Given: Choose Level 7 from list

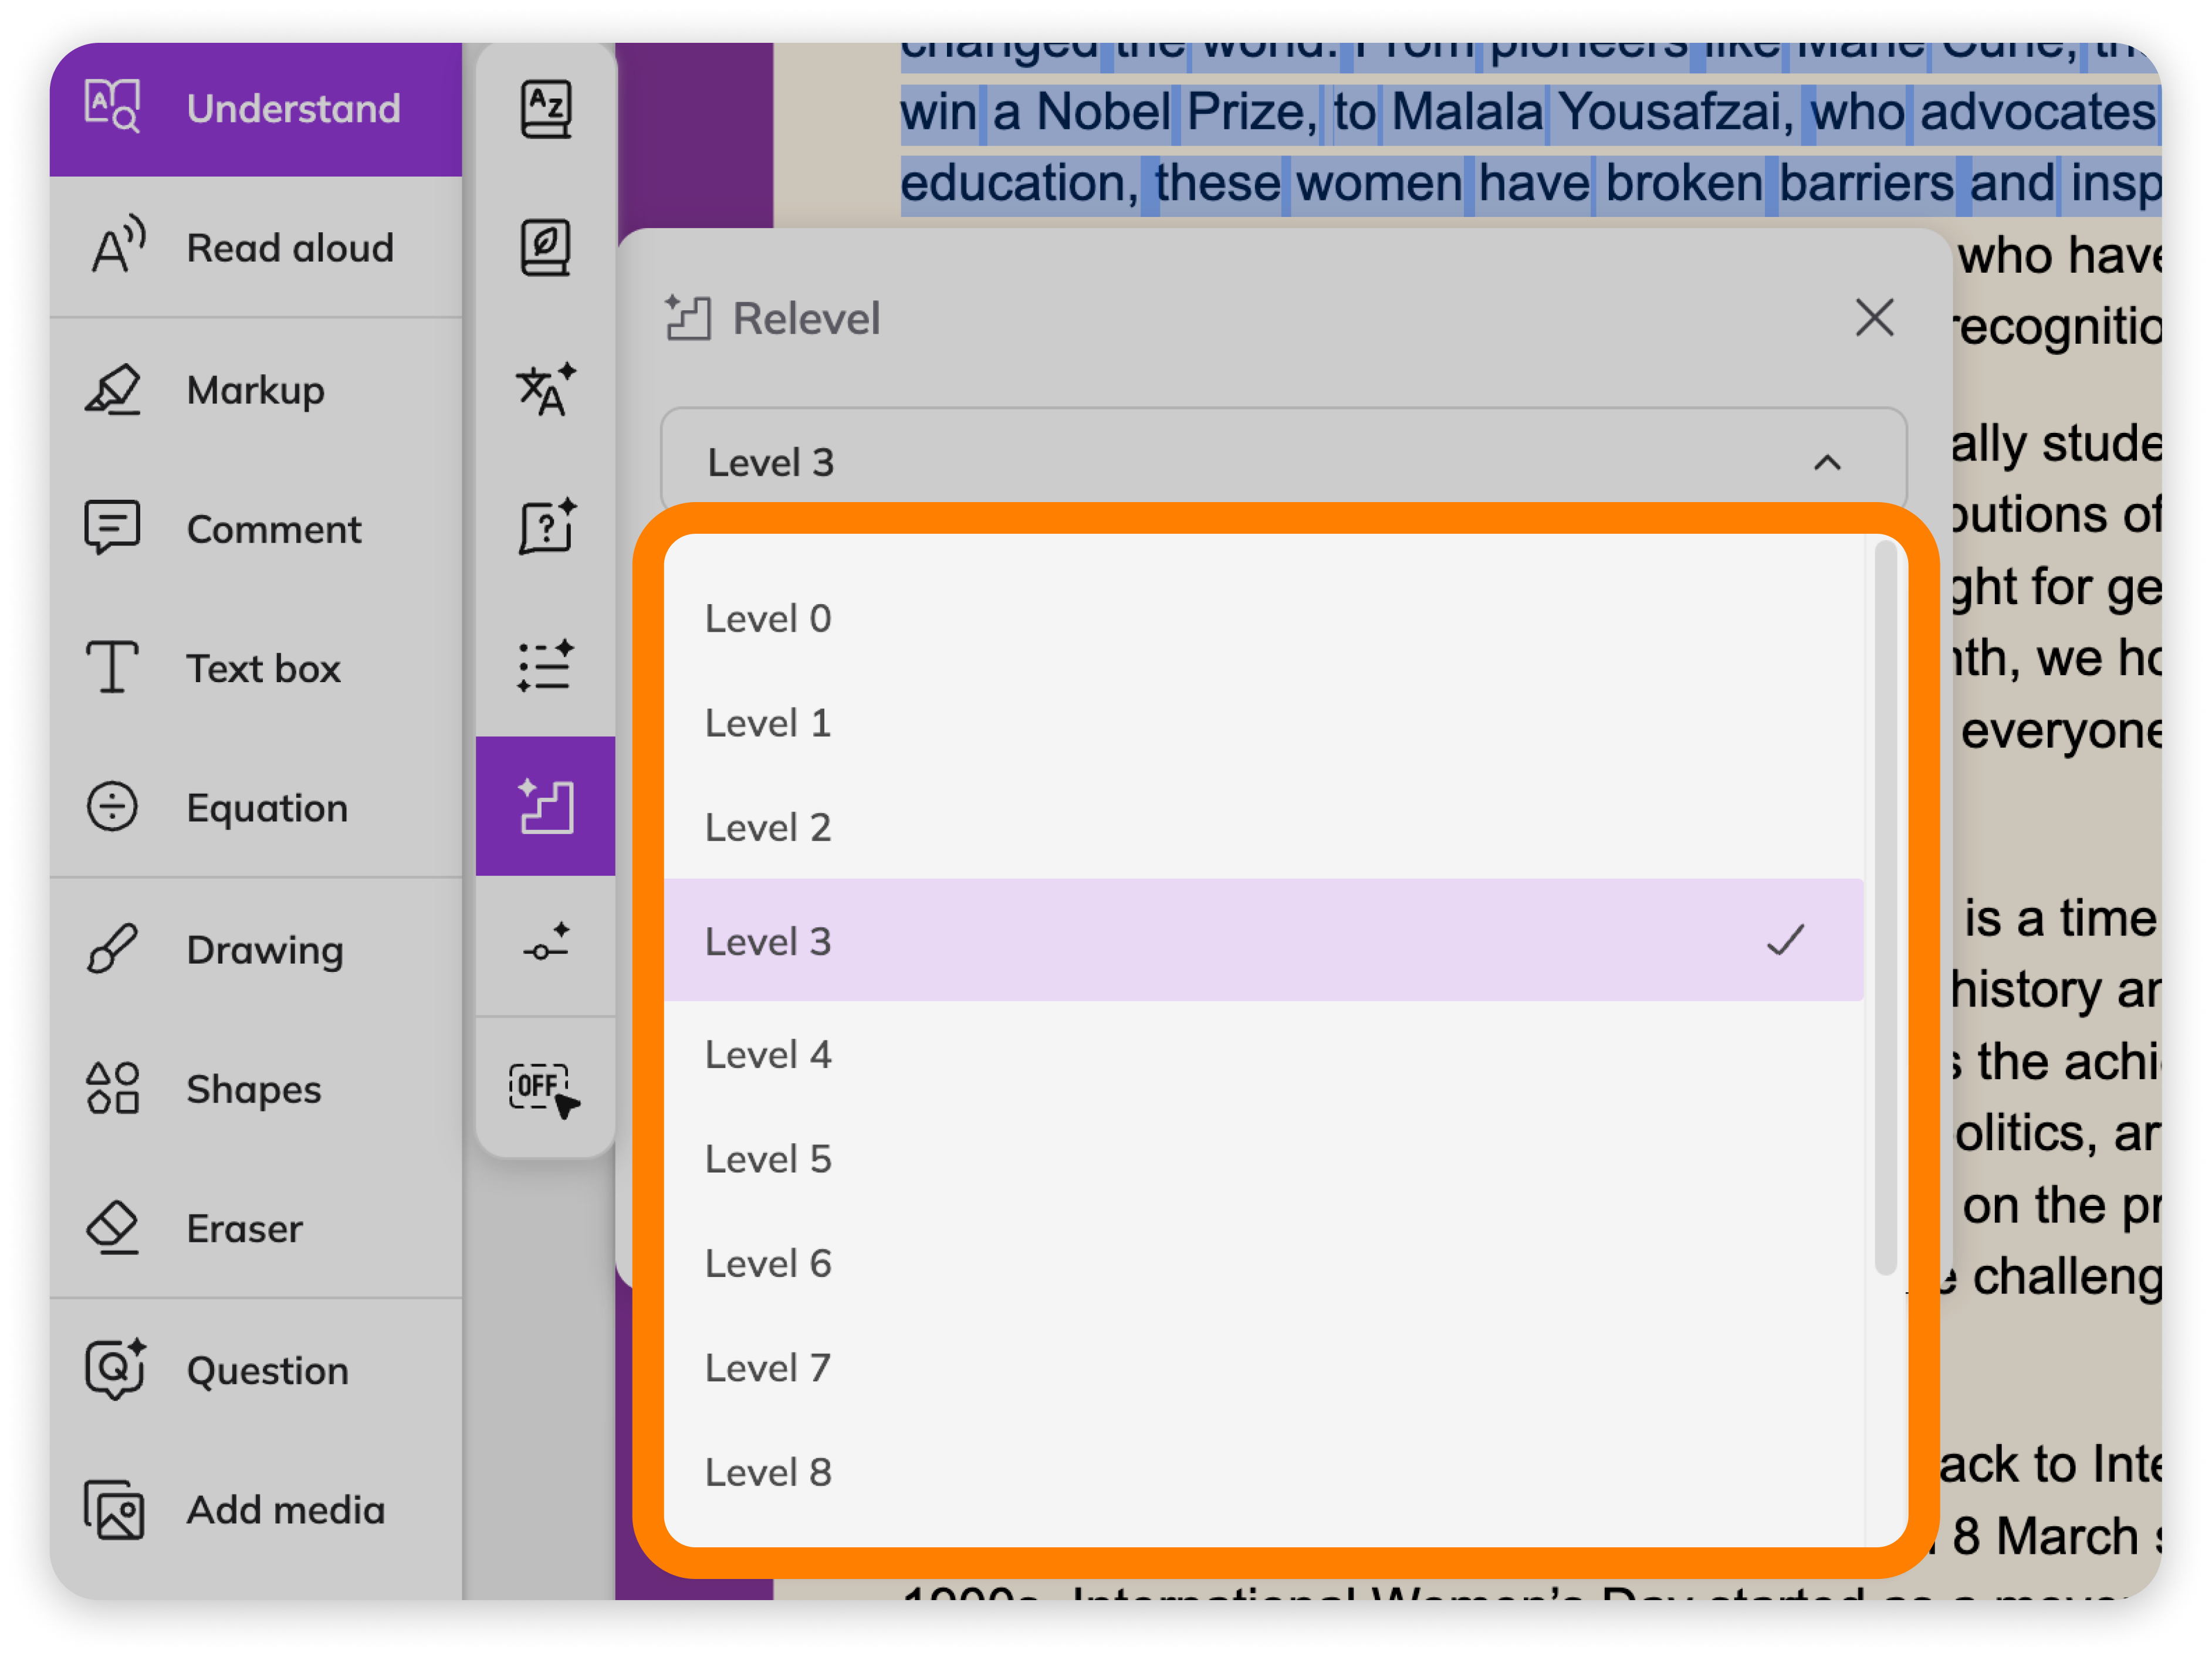Looking at the screenshot, I should click(1263, 1367).
